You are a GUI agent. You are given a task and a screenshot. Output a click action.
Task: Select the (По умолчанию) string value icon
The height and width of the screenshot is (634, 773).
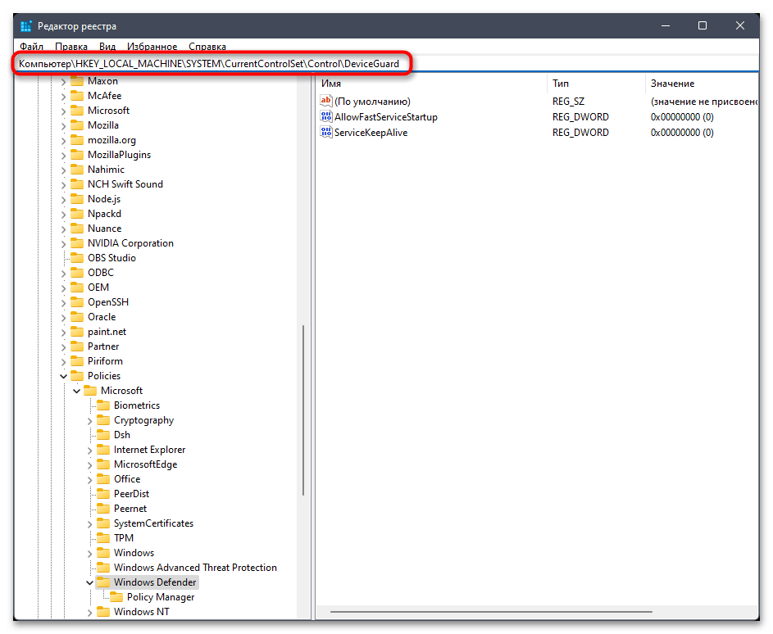point(326,101)
